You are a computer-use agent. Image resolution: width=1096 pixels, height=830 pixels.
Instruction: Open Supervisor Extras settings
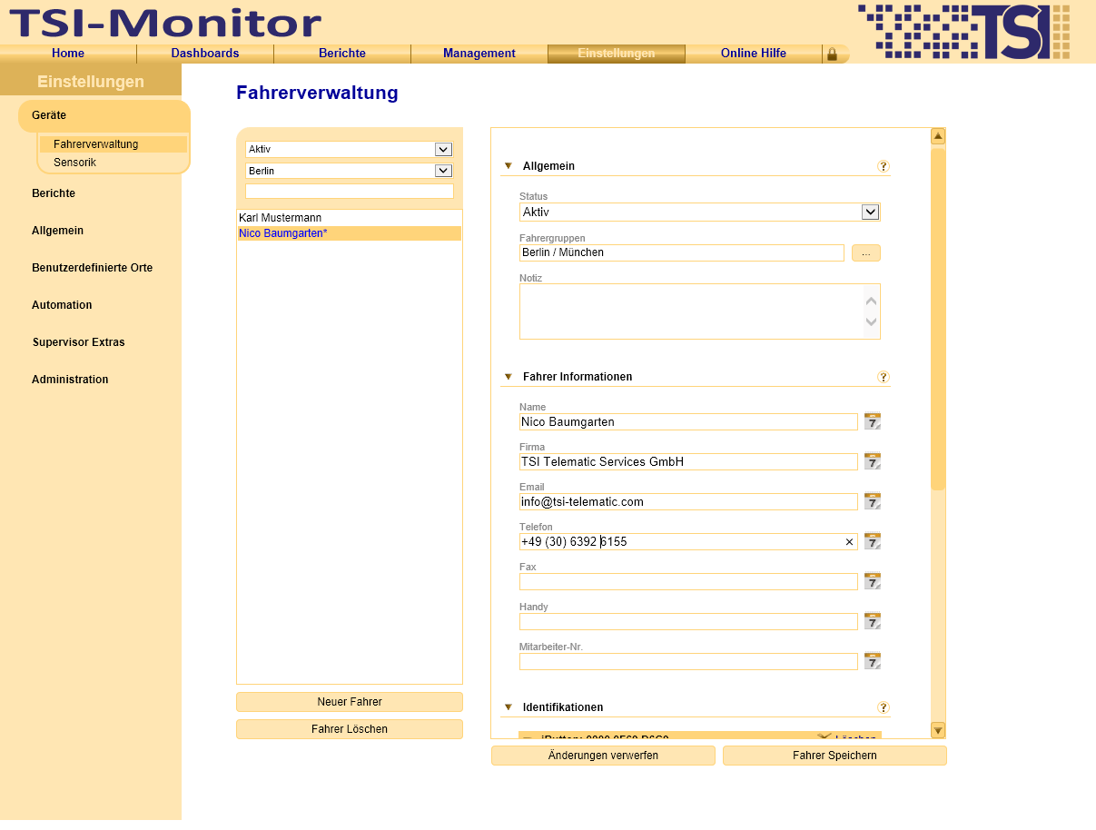coord(79,342)
